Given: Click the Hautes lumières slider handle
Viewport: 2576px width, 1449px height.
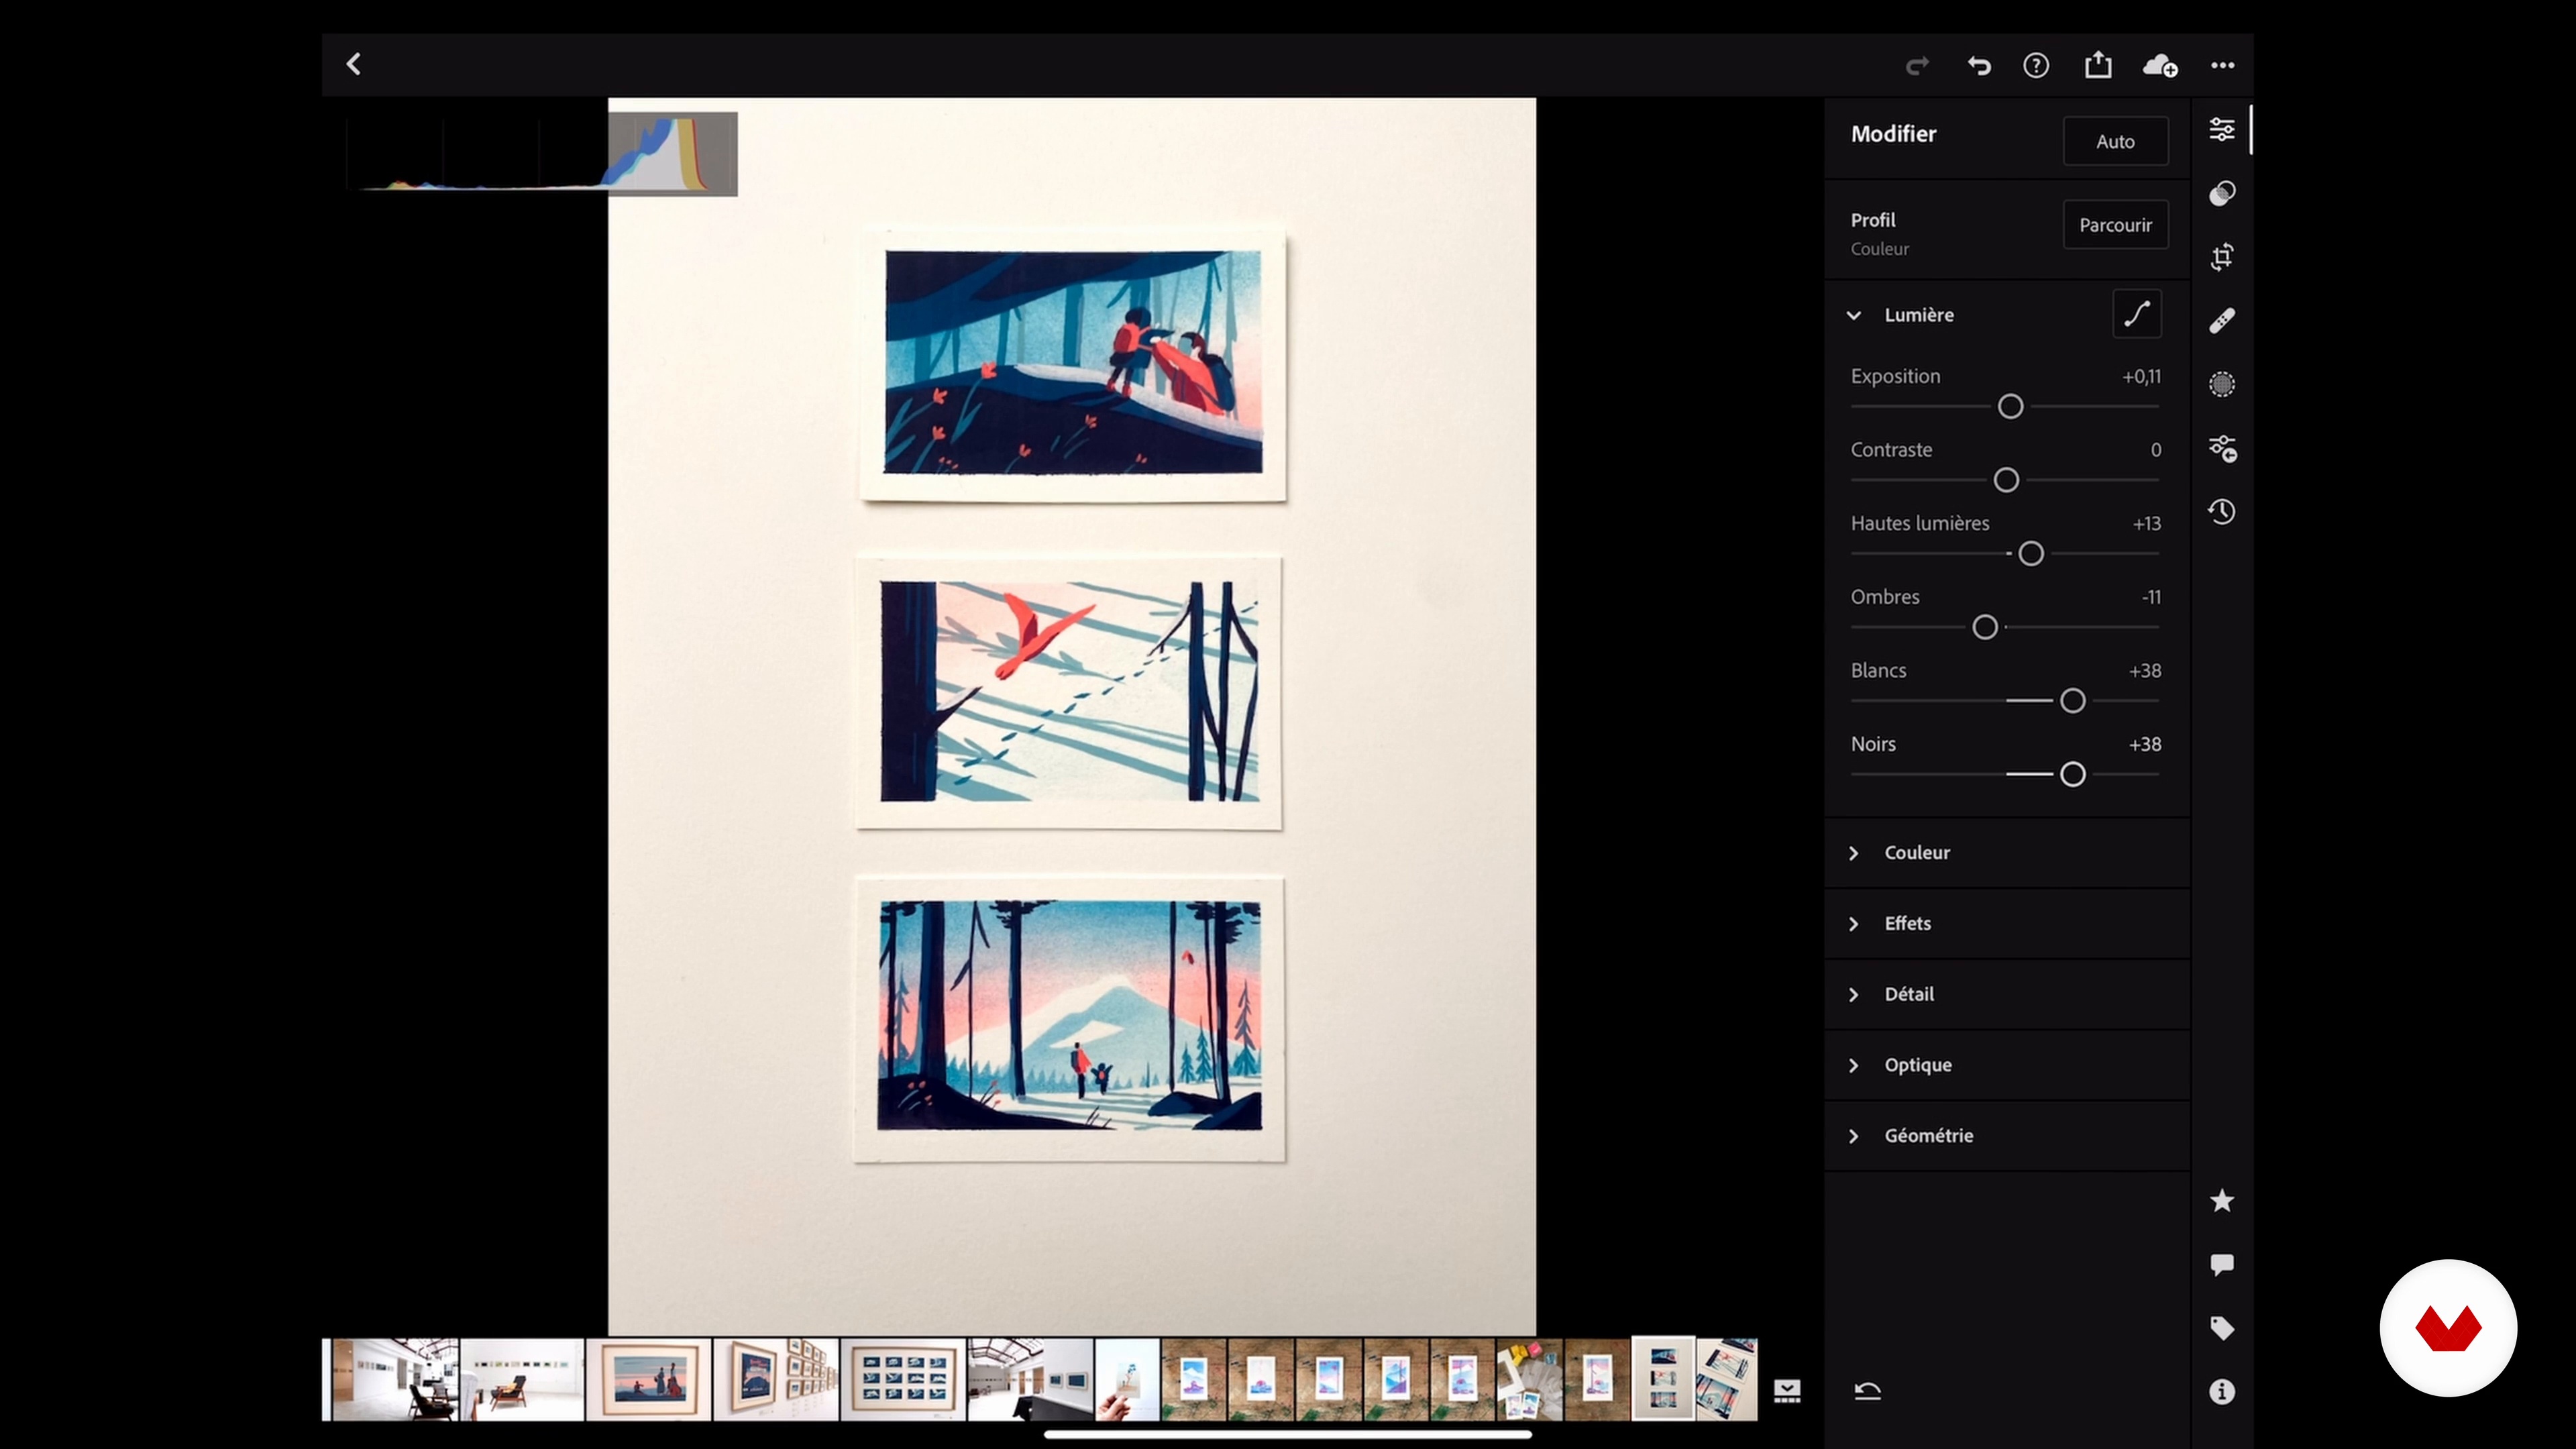Looking at the screenshot, I should point(2031,553).
